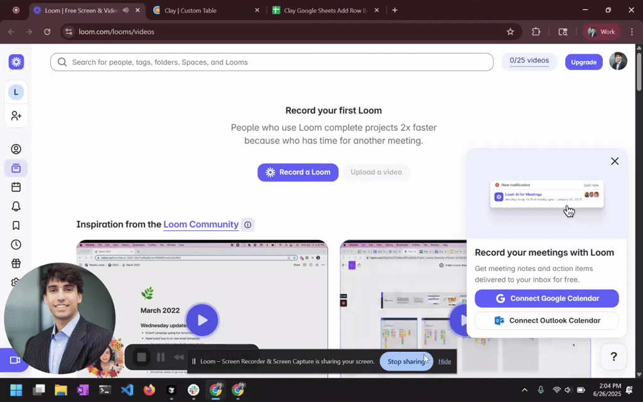Open the invite teammates icon

point(16,116)
